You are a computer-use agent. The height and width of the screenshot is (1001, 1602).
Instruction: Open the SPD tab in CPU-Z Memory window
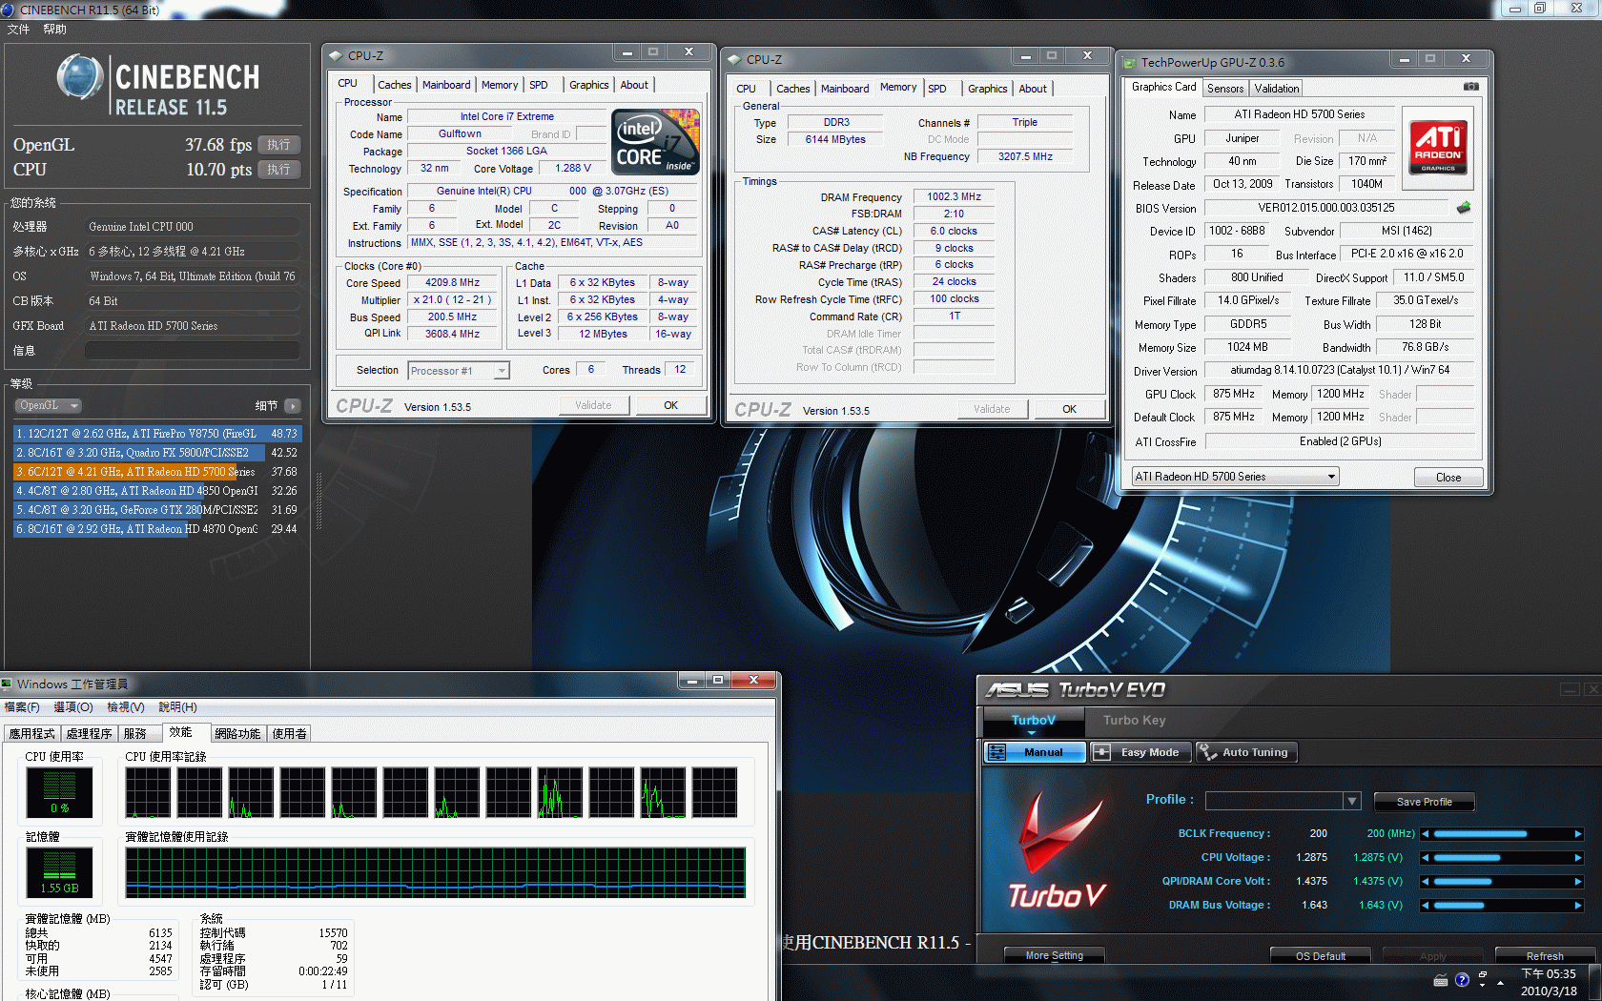[937, 89]
